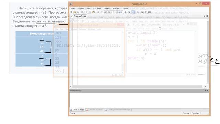Image resolution: width=220 pixels, height=124 pixels.
Task: Undo the last edit via toolbar
Action: point(98,12)
